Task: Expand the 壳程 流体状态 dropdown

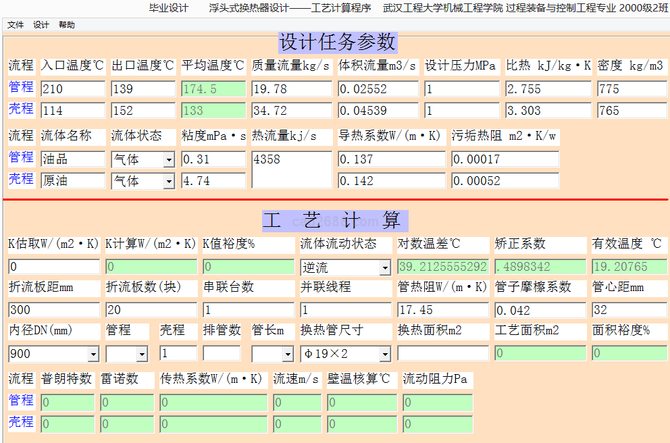Action: coord(169,182)
